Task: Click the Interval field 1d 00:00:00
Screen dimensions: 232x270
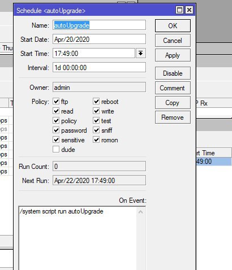Action: (x=99, y=67)
